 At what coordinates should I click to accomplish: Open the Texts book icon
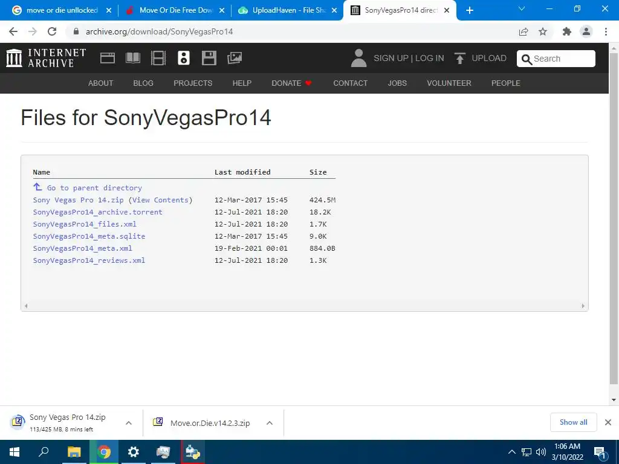132,58
